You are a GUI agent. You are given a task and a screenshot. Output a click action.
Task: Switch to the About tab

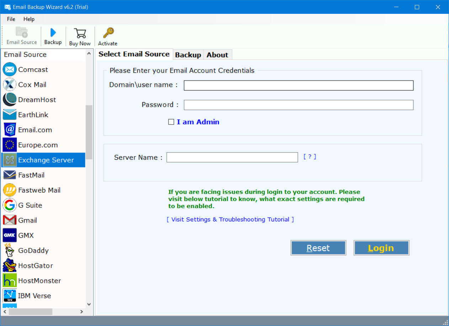217,55
